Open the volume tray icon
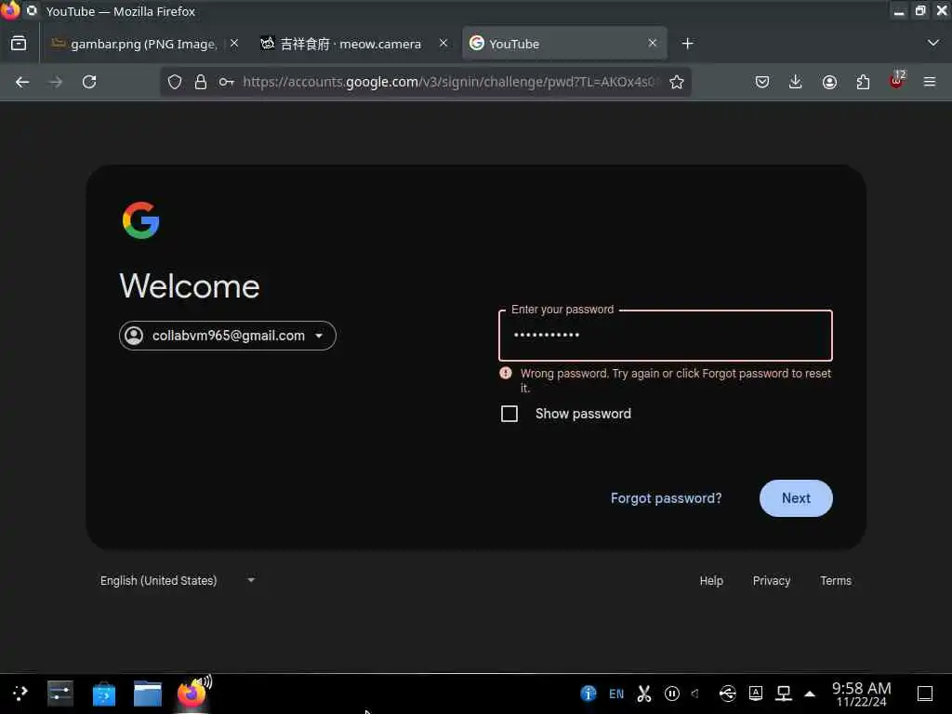 click(x=696, y=694)
